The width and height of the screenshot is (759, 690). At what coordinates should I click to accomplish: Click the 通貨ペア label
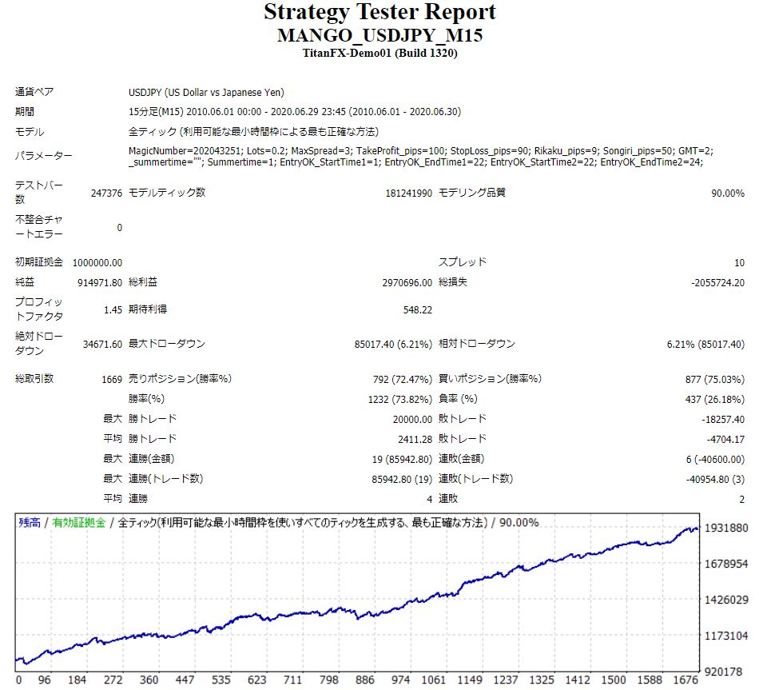click(34, 92)
